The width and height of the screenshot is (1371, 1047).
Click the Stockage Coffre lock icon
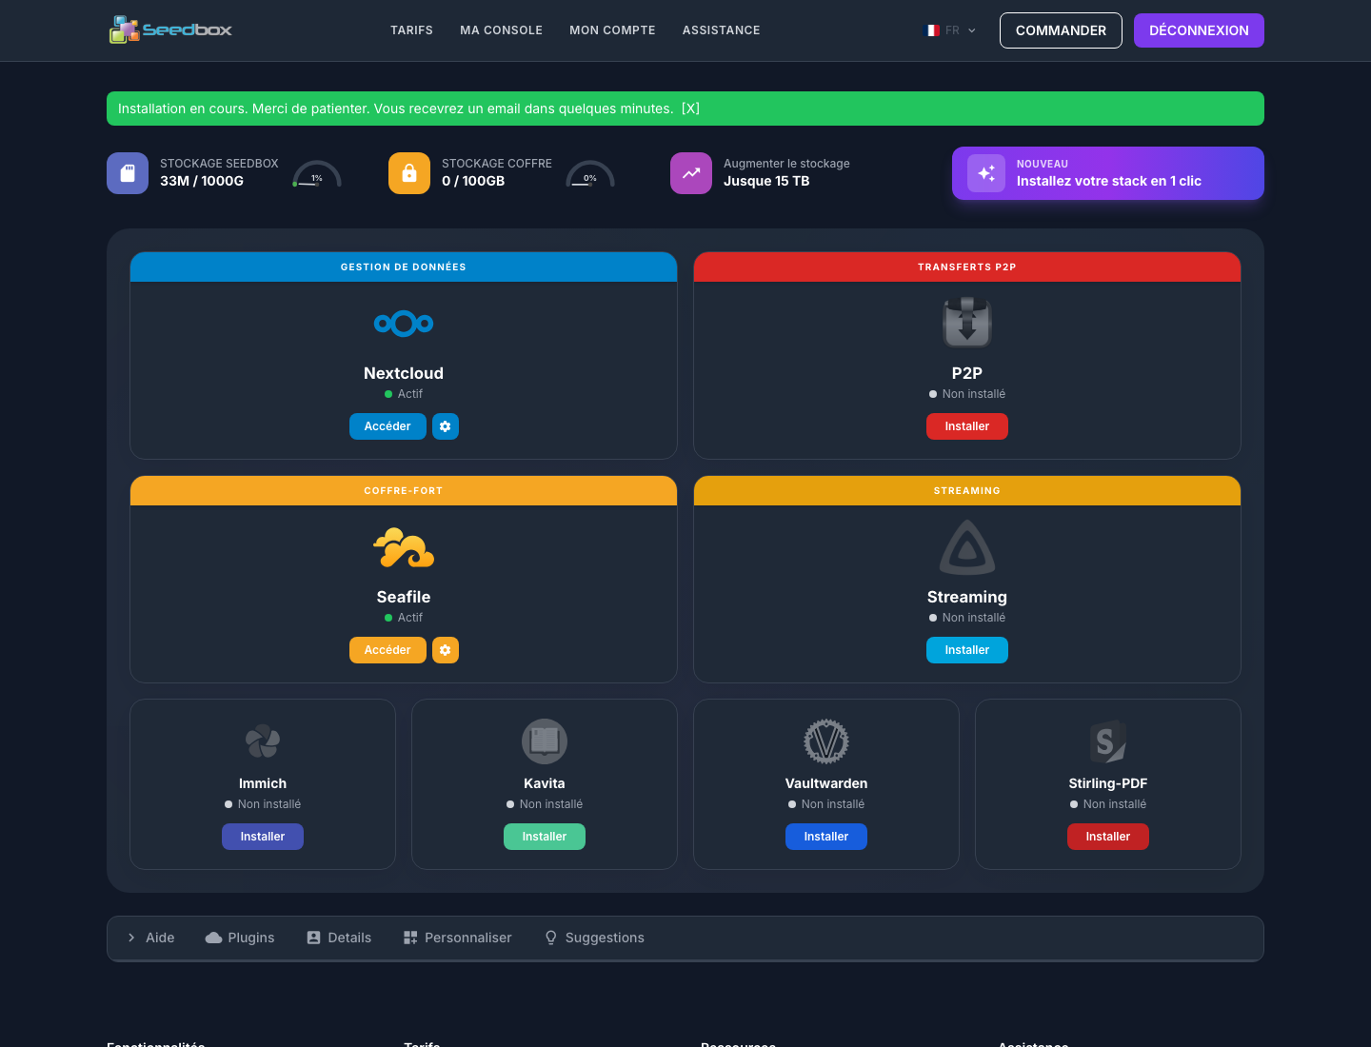[x=409, y=173]
